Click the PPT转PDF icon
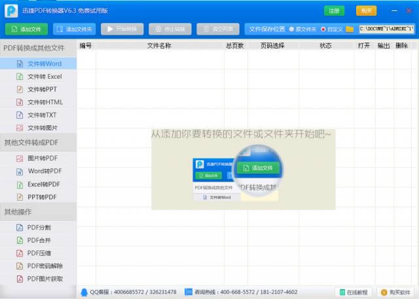 point(20,197)
